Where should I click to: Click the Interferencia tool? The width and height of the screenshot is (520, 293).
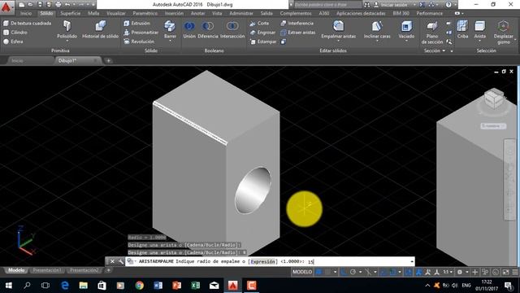(x=297, y=24)
